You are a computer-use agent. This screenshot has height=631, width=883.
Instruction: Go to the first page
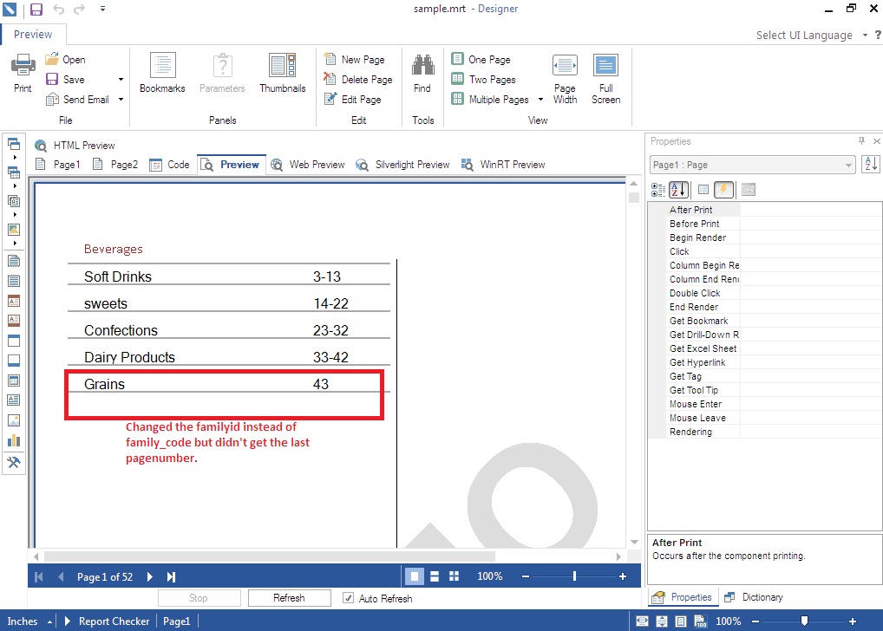(x=39, y=577)
